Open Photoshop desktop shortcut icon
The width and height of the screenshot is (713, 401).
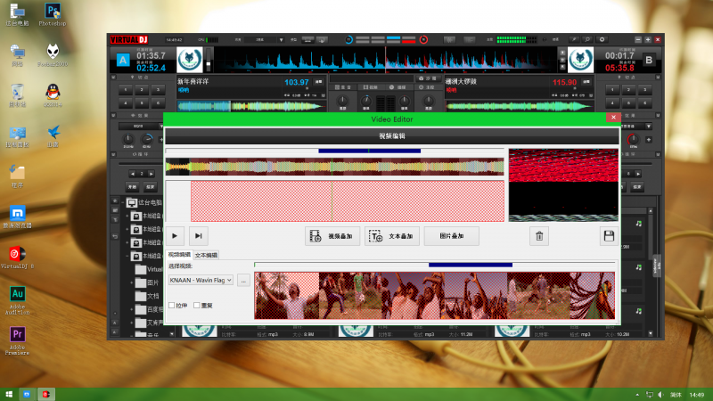[53, 12]
